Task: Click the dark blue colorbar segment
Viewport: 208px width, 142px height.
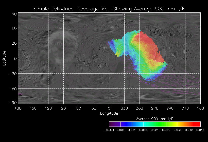Action: pos(126,124)
